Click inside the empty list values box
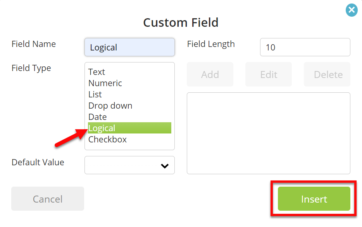The height and width of the screenshot is (227, 362). point(269,133)
